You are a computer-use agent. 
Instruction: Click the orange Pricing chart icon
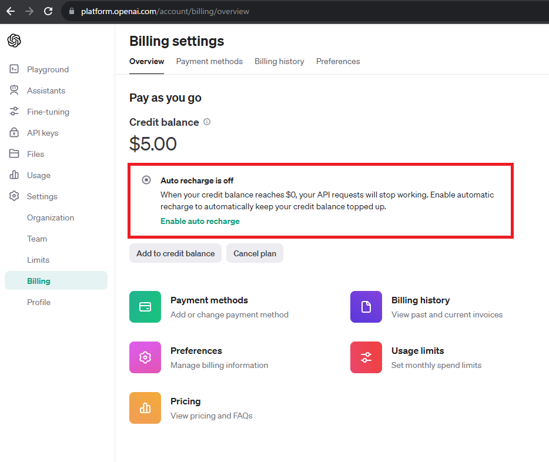[145, 408]
